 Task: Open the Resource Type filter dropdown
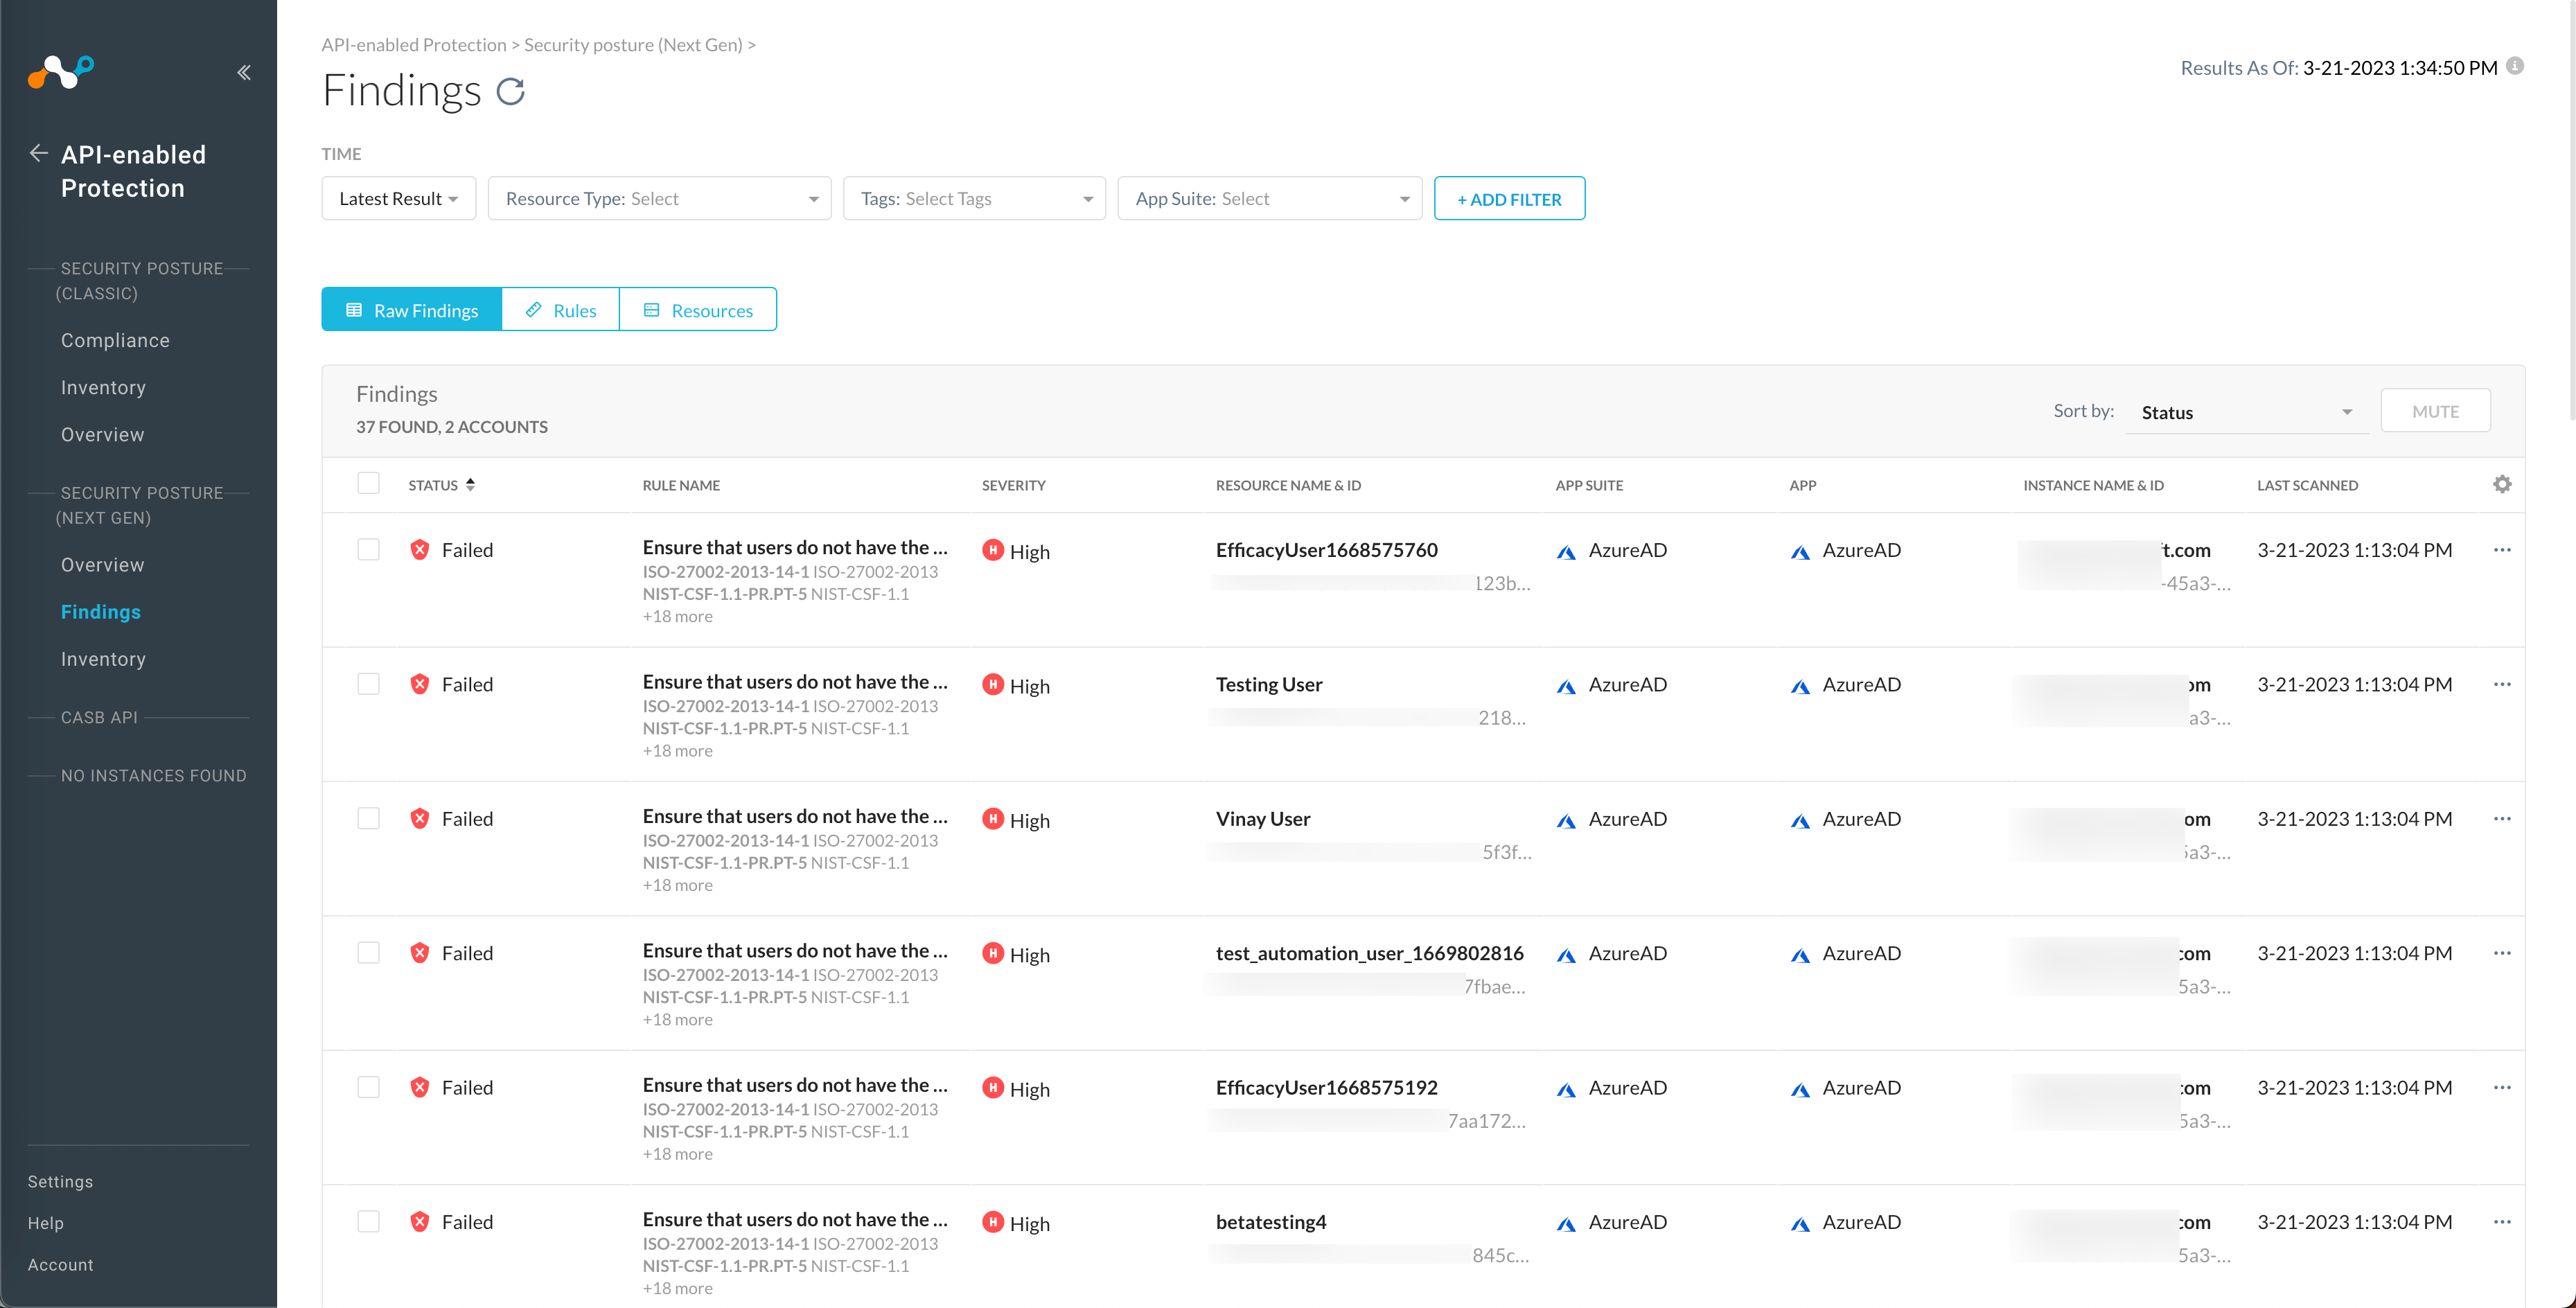pos(660,198)
